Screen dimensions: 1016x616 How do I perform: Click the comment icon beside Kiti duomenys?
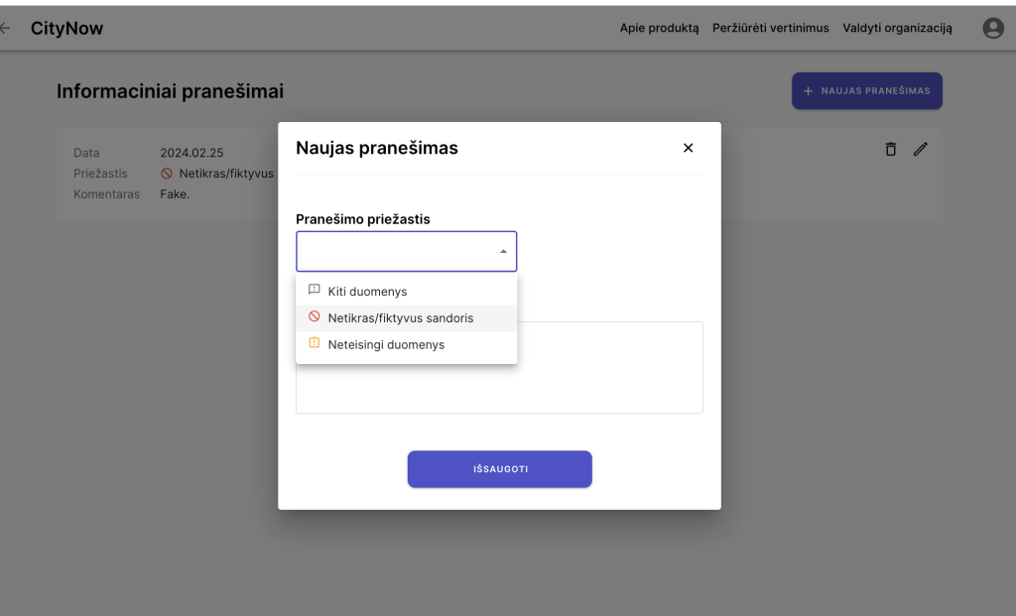(314, 291)
